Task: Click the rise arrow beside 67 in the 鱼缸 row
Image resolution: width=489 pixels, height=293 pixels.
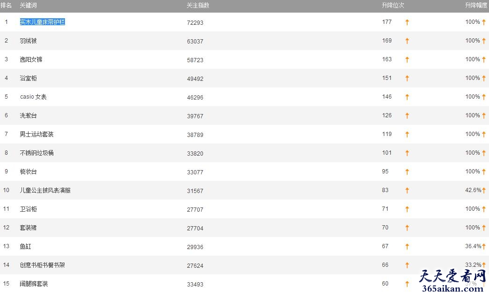Action: [407, 247]
